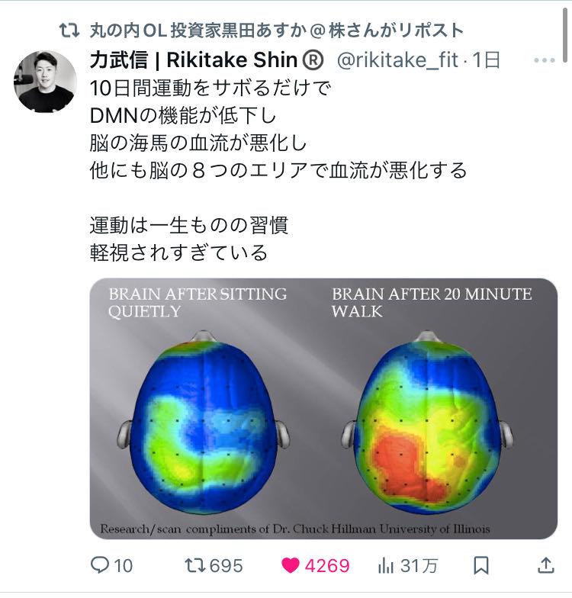
Task: Open the brain scan comparison image
Action: tap(323, 409)
